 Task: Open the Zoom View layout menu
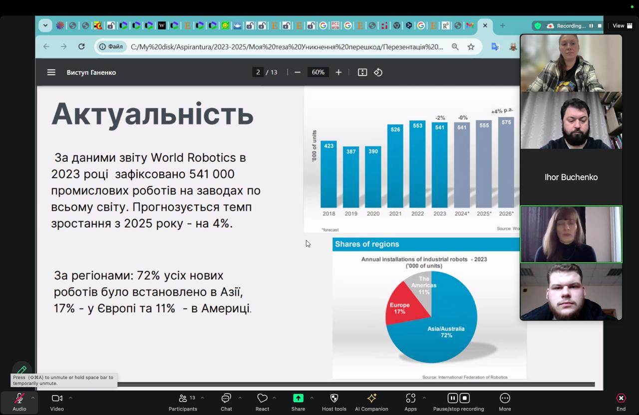[622, 25]
